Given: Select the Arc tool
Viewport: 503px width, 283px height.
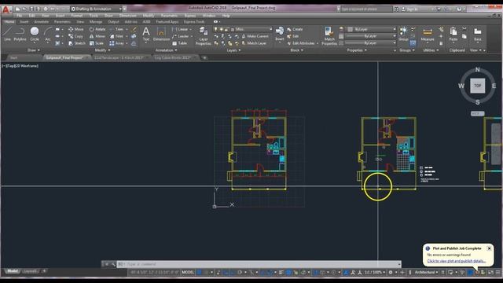Looking at the screenshot, I should 47,34.
